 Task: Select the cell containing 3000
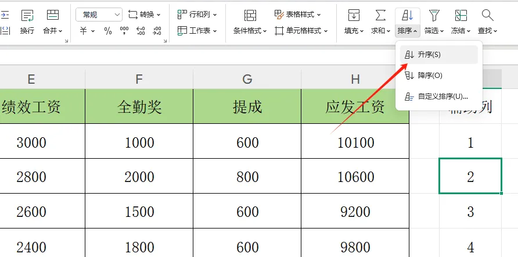click(x=42, y=141)
